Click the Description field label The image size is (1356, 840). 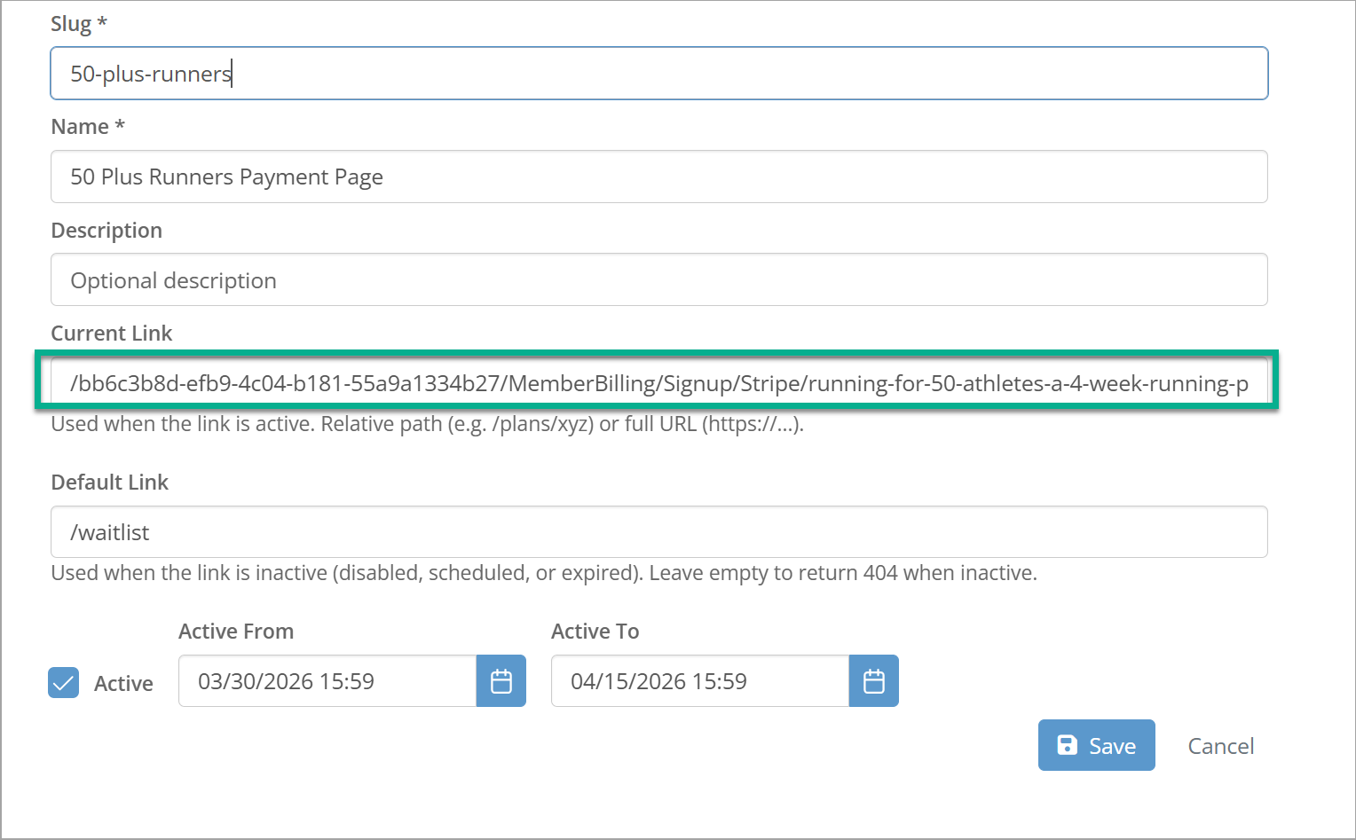pyautogui.click(x=106, y=231)
